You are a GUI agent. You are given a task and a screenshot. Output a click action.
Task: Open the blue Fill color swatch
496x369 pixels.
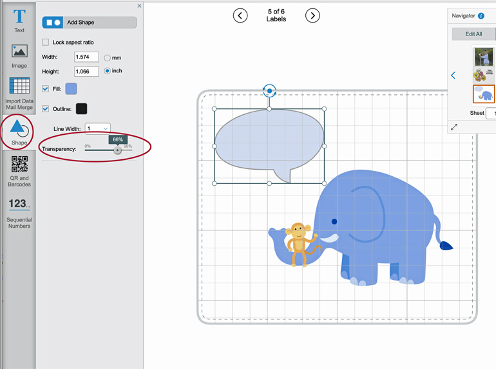pyautogui.click(x=71, y=89)
